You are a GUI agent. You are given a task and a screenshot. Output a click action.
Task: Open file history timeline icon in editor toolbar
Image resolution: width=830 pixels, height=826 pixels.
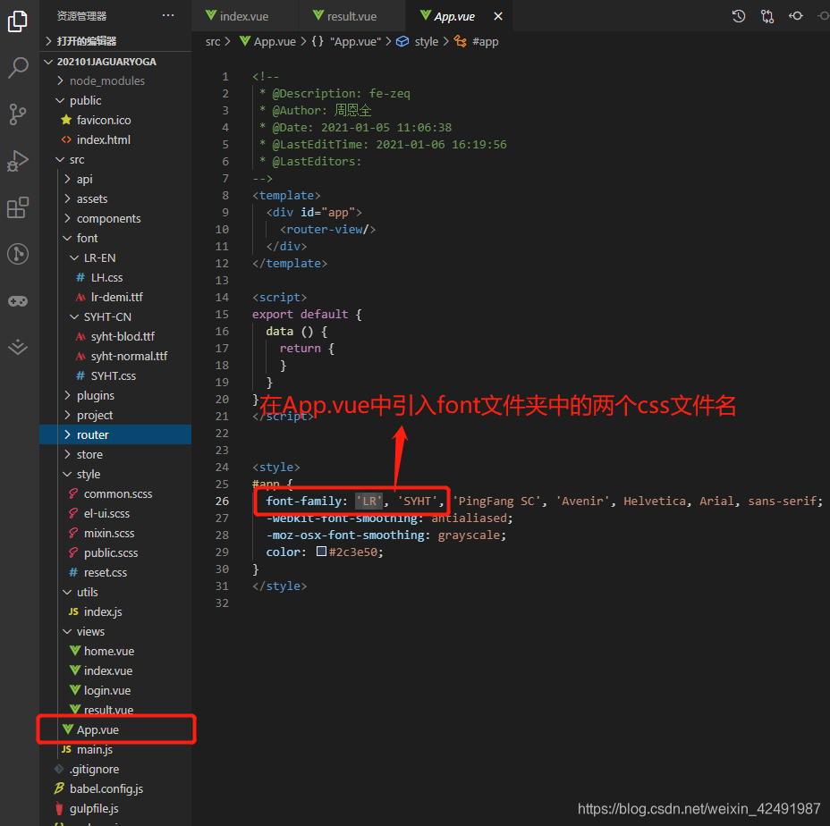(x=739, y=16)
